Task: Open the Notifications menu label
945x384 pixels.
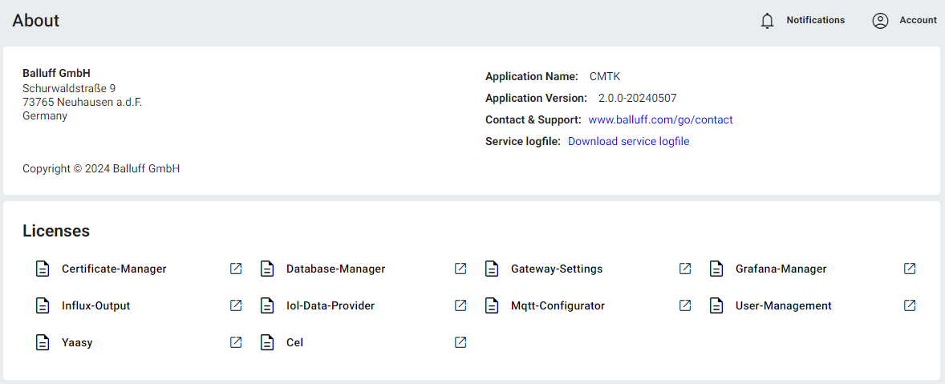Action: 815,20
